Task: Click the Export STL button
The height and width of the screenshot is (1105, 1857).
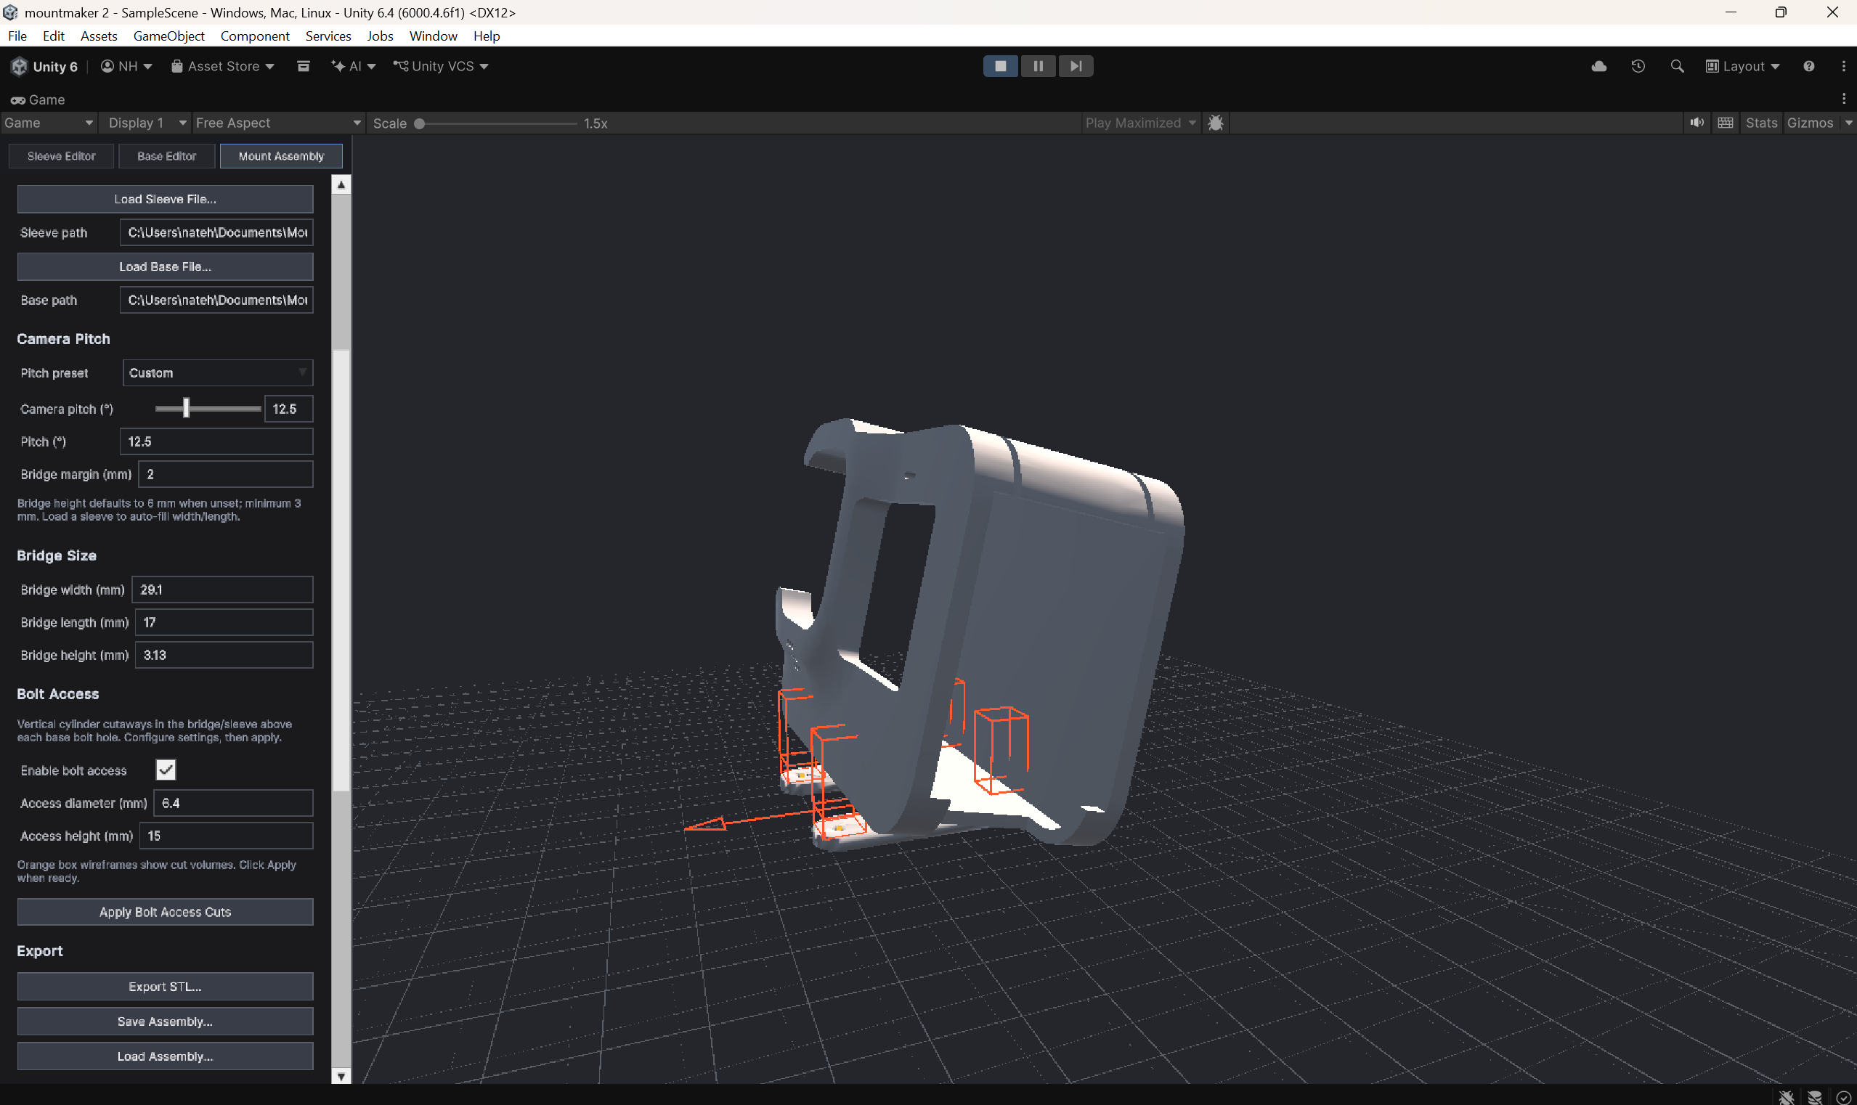Action: (166, 987)
